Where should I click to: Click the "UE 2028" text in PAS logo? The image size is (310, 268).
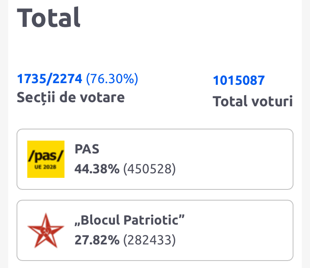(46, 168)
